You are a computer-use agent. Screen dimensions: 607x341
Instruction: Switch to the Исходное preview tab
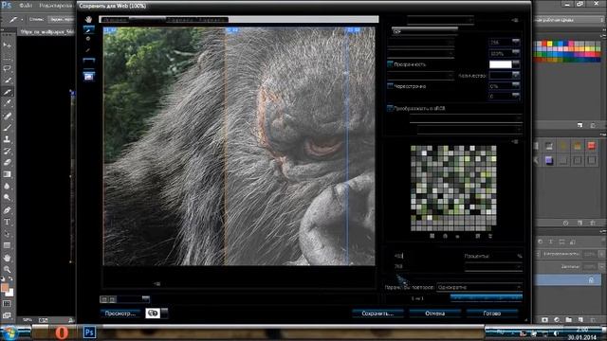[115, 19]
